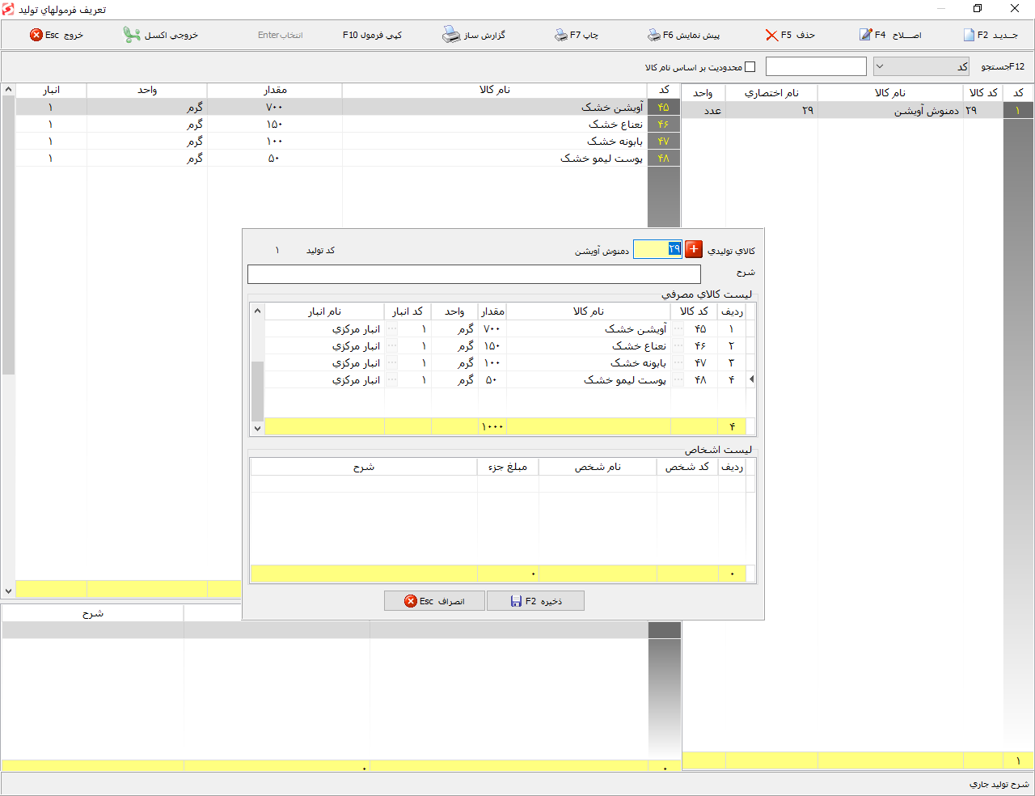Cancel the dialog with انصراف Esc

pyautogui.click(x=434, y=601)
